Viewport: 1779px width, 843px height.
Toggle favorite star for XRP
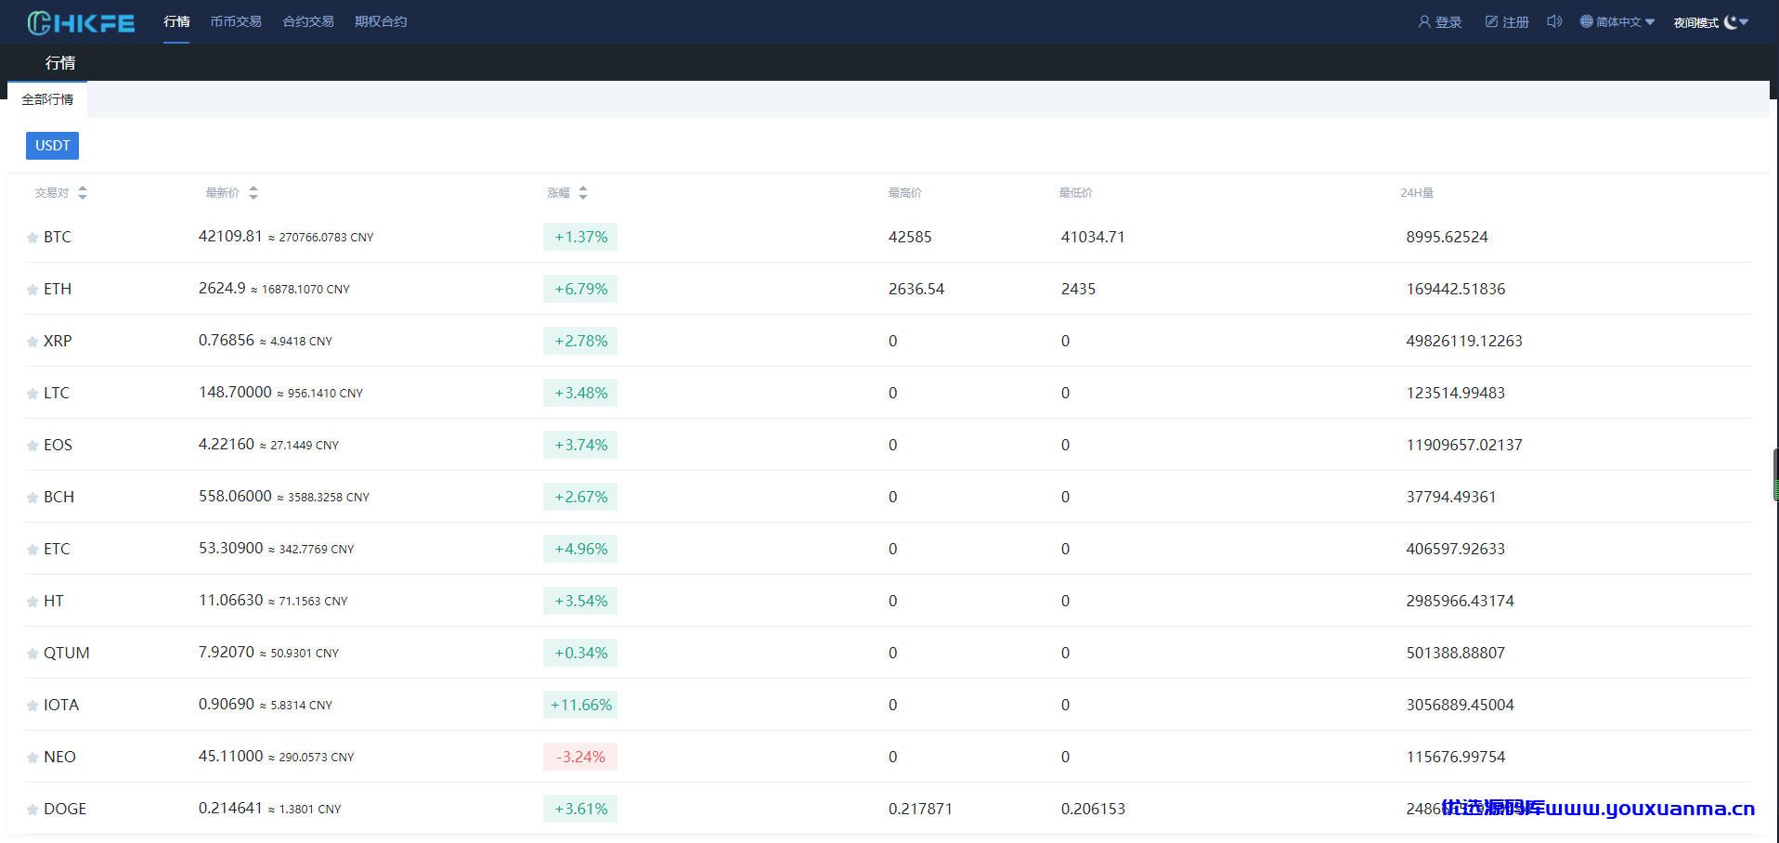32,342
